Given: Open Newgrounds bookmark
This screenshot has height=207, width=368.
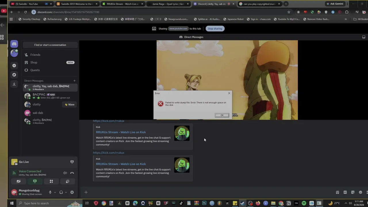Looking at the screenshot, I should [176, 19].
